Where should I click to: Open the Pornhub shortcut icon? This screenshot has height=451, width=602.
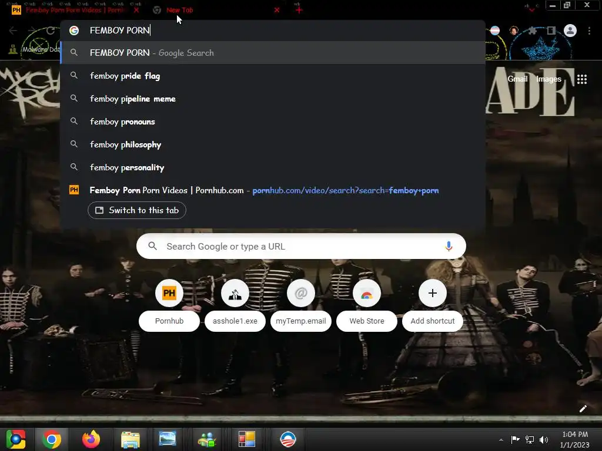(169, 294)
